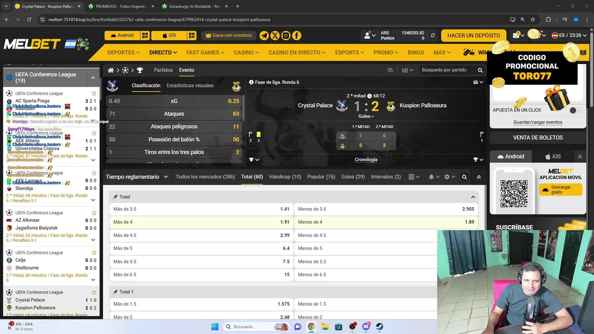Viewport: 594px width, 334px height.
Task: Click the Crystal Palace crest in statistics panel
Action: pyautogui.click(x=112, y=86)
